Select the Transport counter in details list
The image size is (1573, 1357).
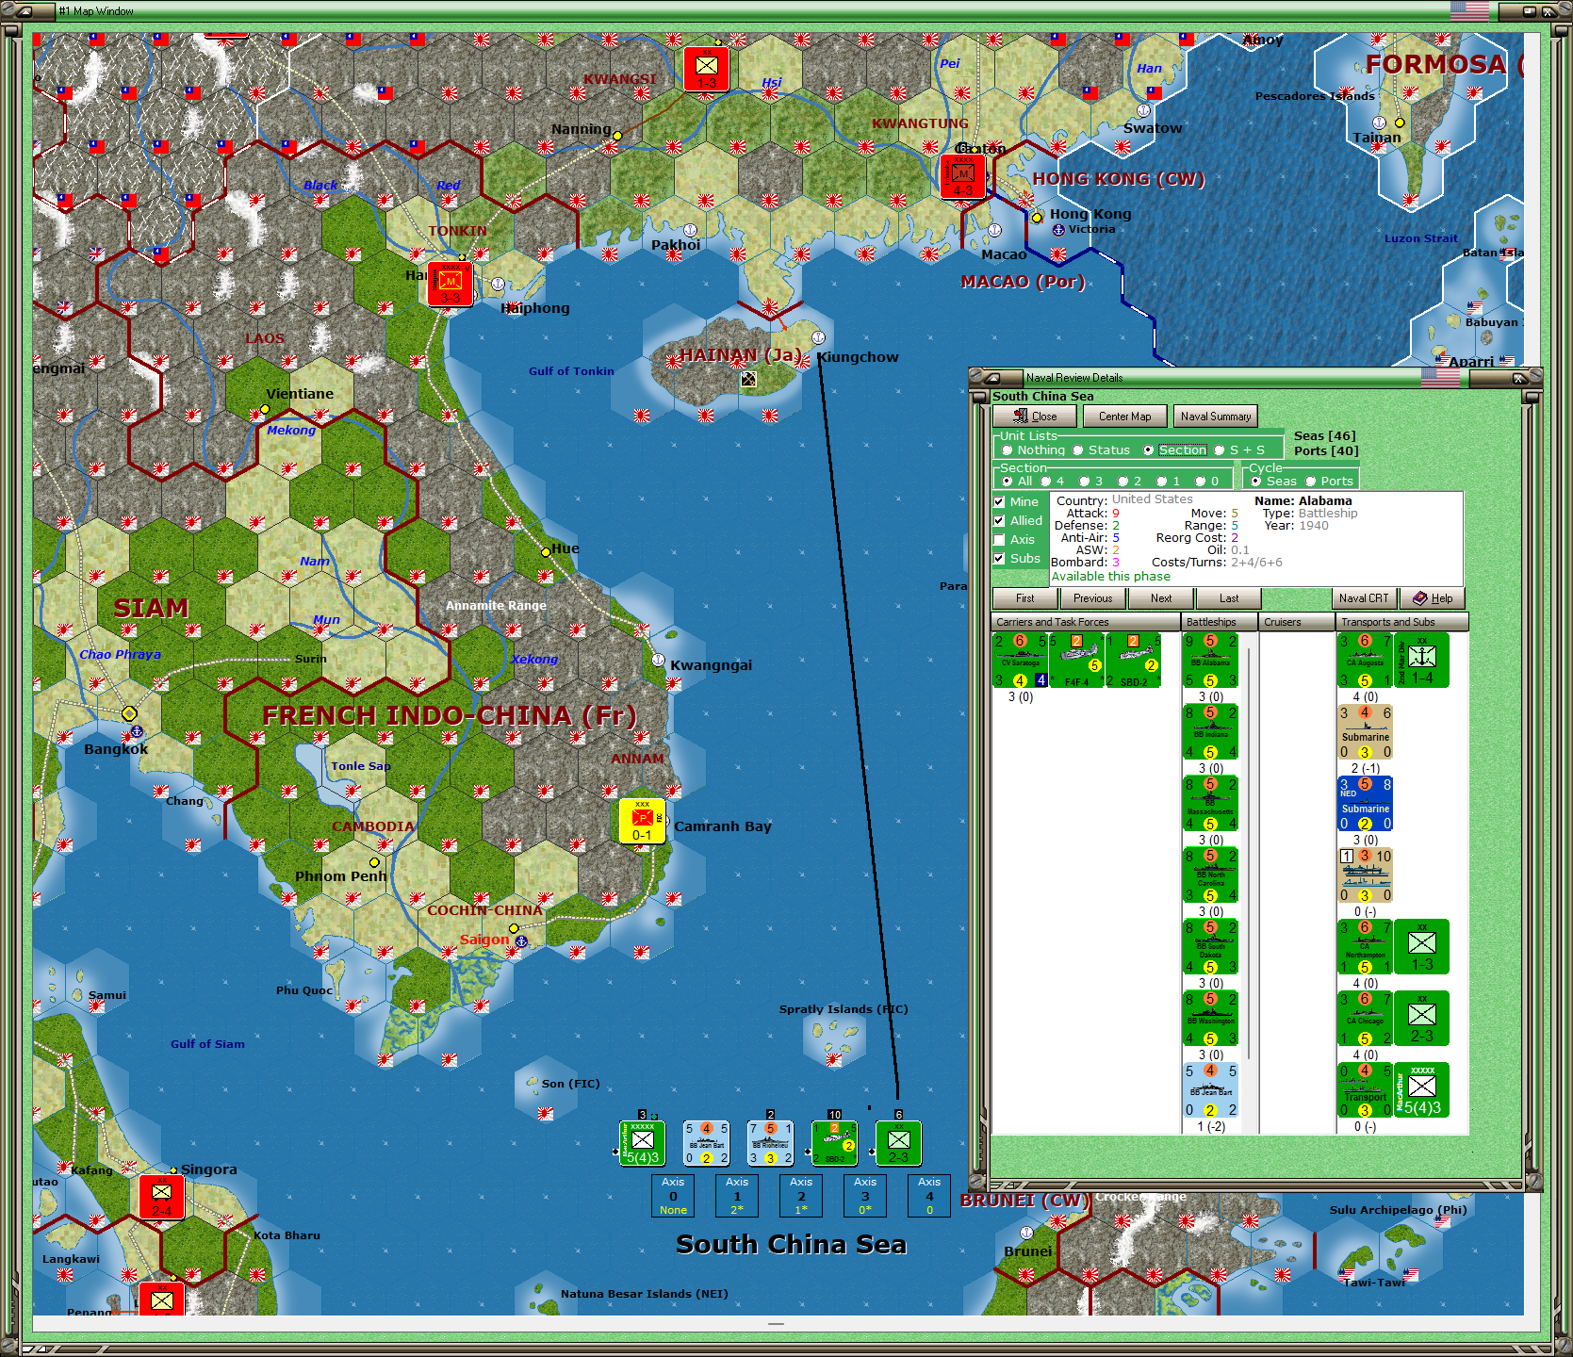[x=1365, y=1090]
